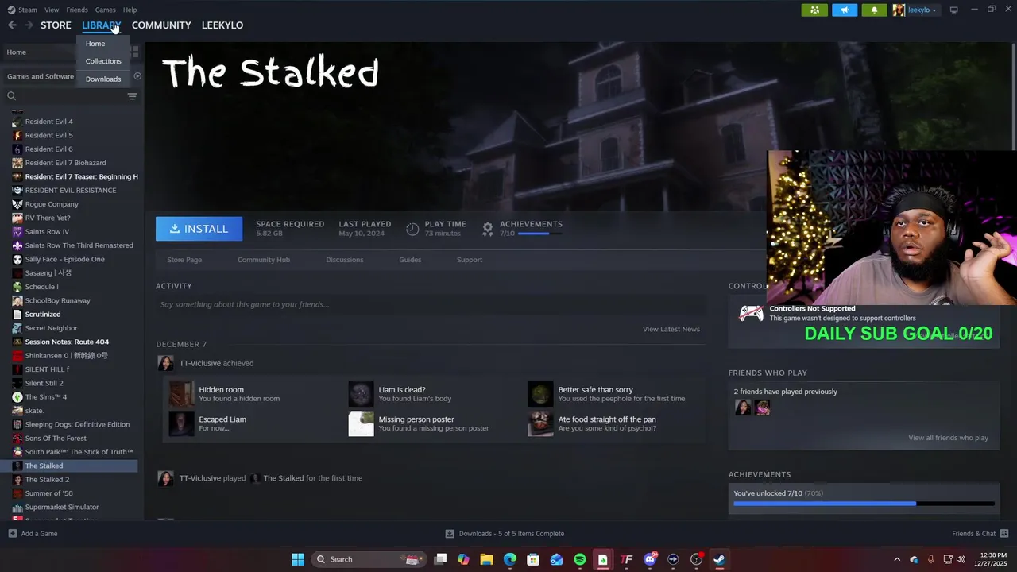Click the Steam icon in the taskbar
This screenshot has height=572, width=1017.
[x=719, y=559]
